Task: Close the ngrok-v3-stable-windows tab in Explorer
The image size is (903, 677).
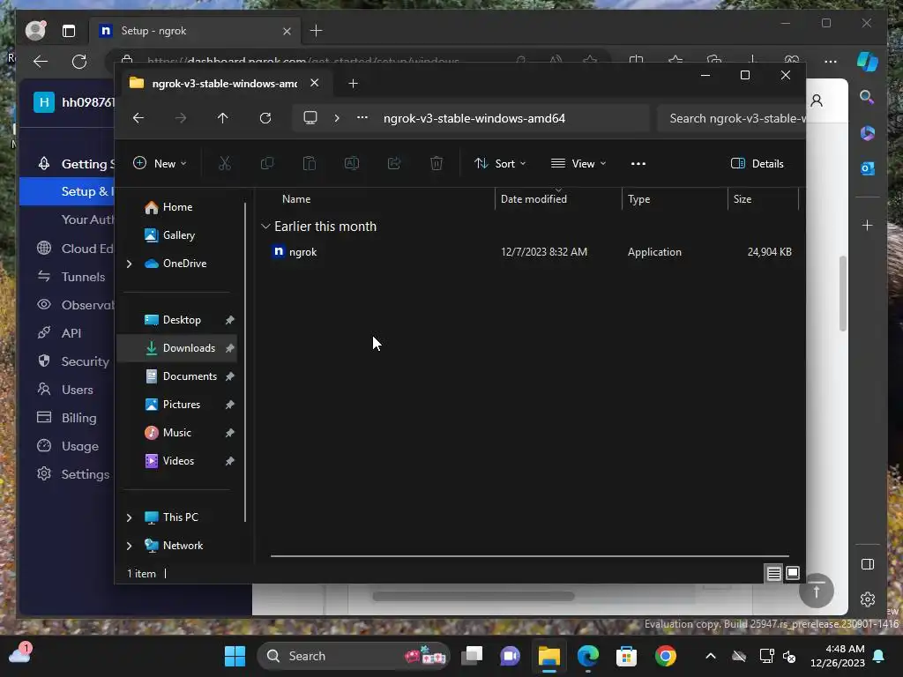Action: pos(315,83)
